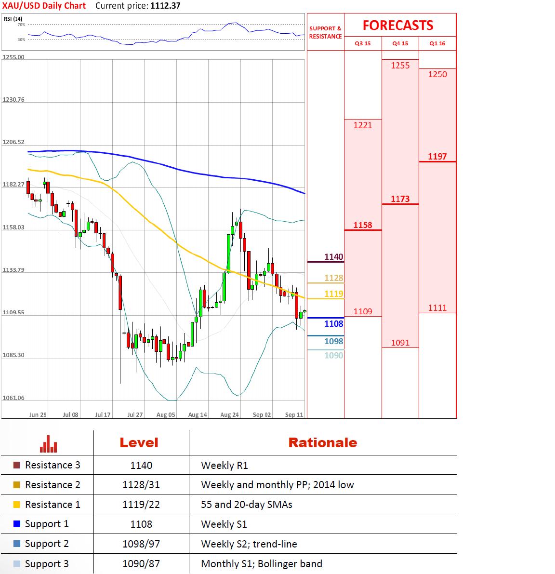Click the 1206.52 price axis label

[13, 142]
